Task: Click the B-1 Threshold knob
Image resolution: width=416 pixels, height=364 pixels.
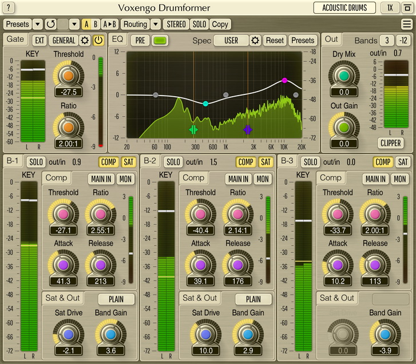Action: coord(63,214)
